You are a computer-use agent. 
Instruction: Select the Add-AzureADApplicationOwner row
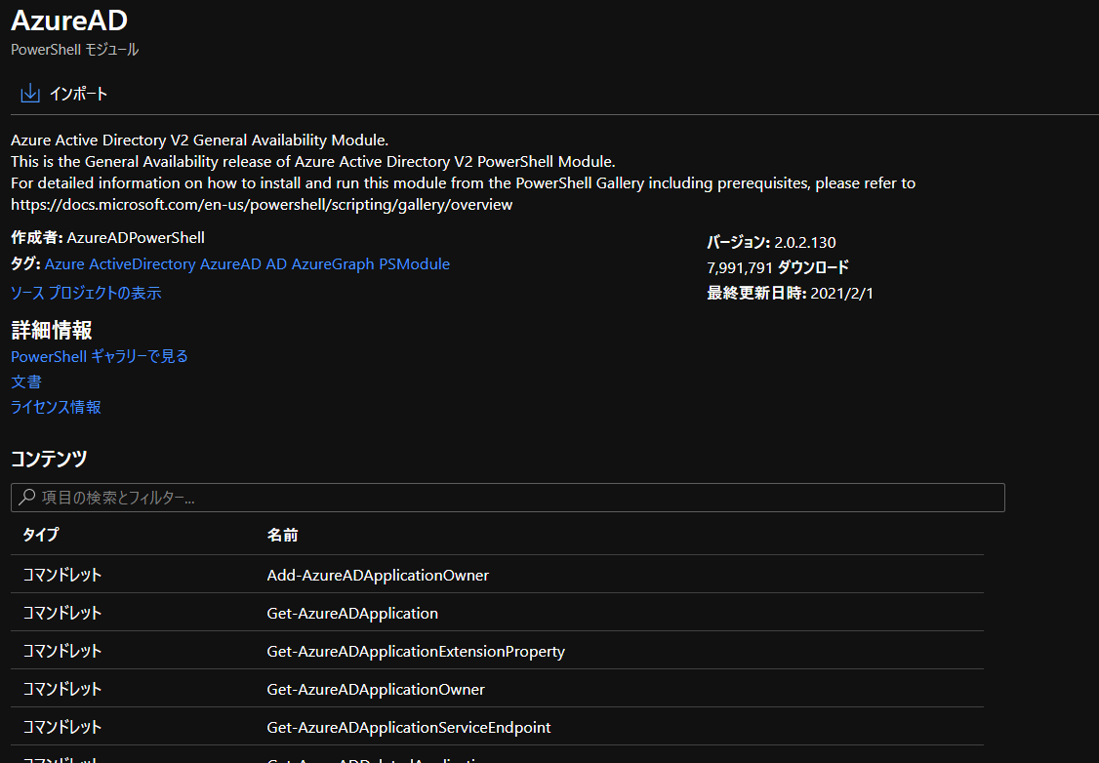click(497, 575)
